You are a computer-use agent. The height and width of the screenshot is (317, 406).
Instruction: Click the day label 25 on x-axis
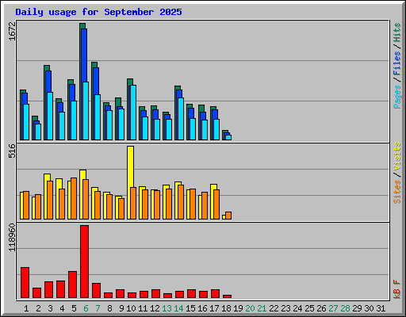[309, 308]
